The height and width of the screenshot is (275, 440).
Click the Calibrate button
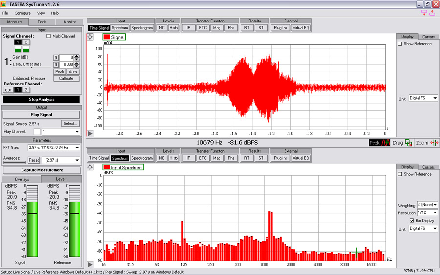[66, 79]
